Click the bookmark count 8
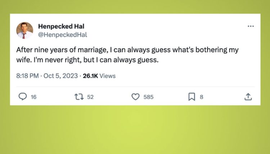This screenshot has height=154, width=270. 202,97
